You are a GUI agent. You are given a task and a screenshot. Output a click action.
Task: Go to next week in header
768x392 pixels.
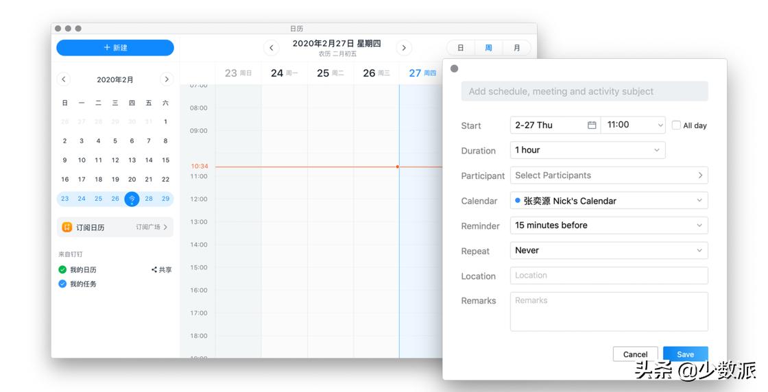pyautogui.click(x=404, y=48)
